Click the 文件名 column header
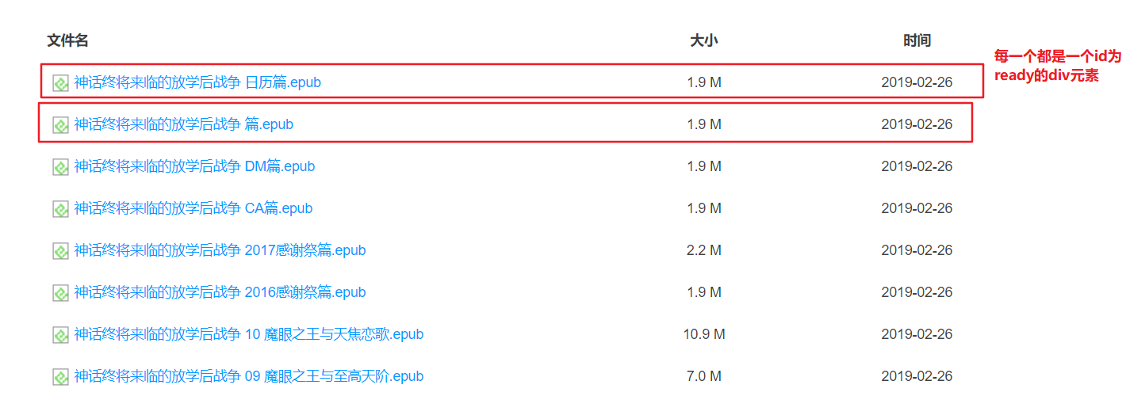The height and width of the screenshot is (400, 1126). tap(67, 40)
